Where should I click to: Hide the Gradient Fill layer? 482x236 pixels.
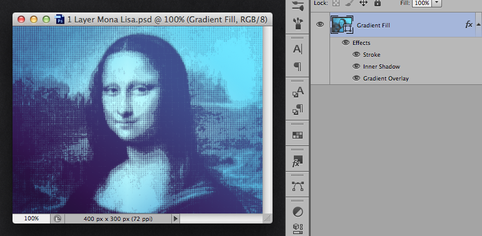pyautogui.click(x=320, y=24)
